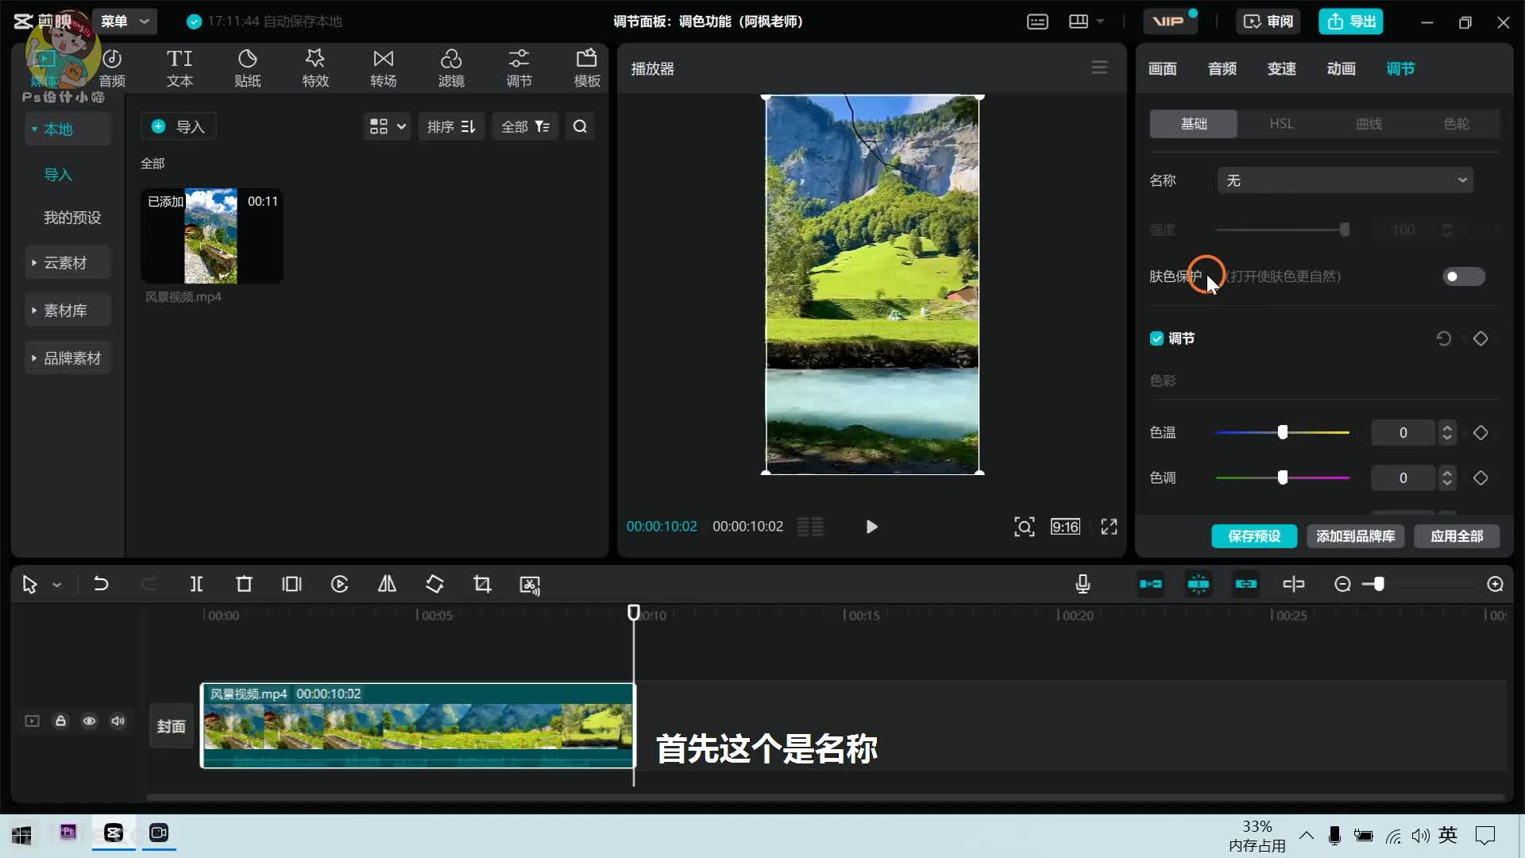Click the search icon in media panel
Image resolution: width=1525 pixels, height=858 pixels.
tap(581, 126)
